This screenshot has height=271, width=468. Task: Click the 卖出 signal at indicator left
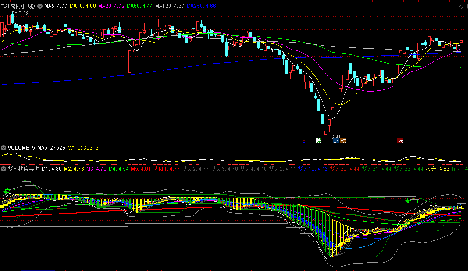9,191
